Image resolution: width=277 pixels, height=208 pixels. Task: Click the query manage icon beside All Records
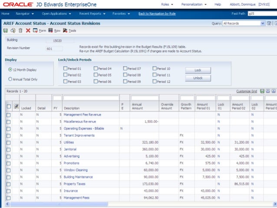point(269,23)
